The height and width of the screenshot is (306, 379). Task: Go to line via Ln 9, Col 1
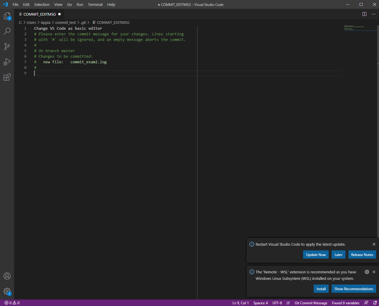[240, 303]
